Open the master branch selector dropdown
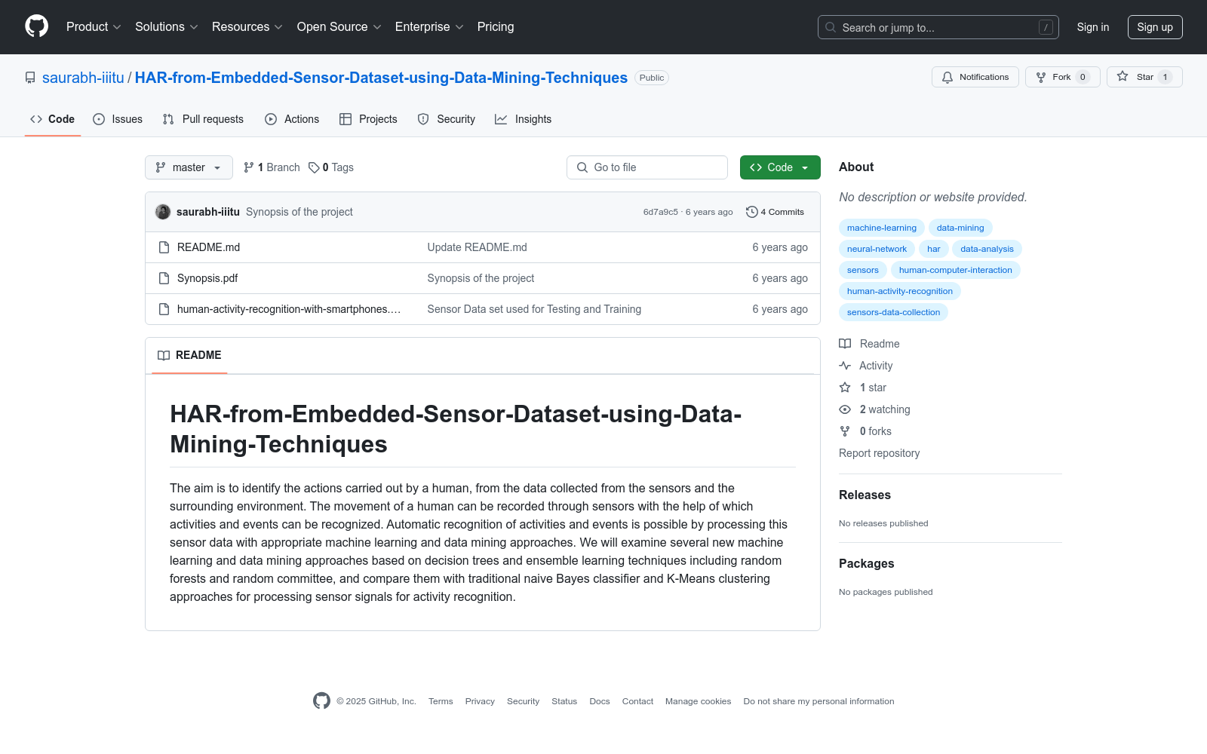Image resolution: width=1207 pixels, height=754 pixels. coord(189,167)
